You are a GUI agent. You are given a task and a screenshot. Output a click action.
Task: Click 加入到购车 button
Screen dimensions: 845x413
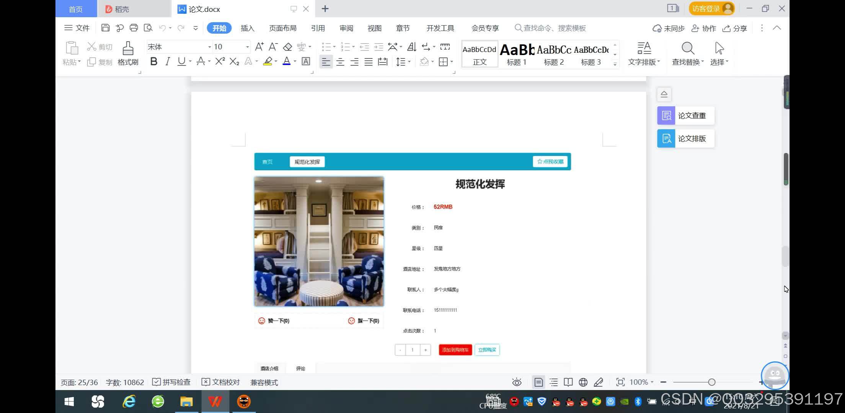tap(454, 350)
